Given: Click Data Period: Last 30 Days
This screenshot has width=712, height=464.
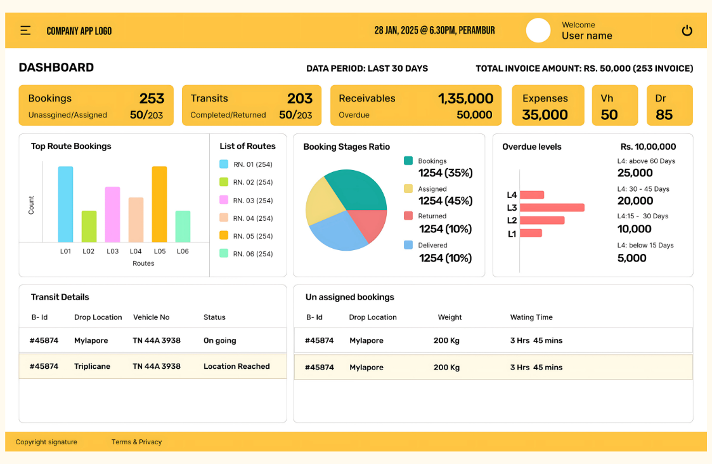Looking at the screenshot, I should [367, 69].
